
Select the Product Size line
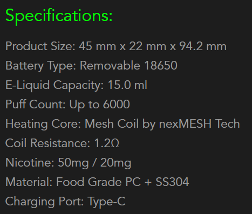pos(116,46)
